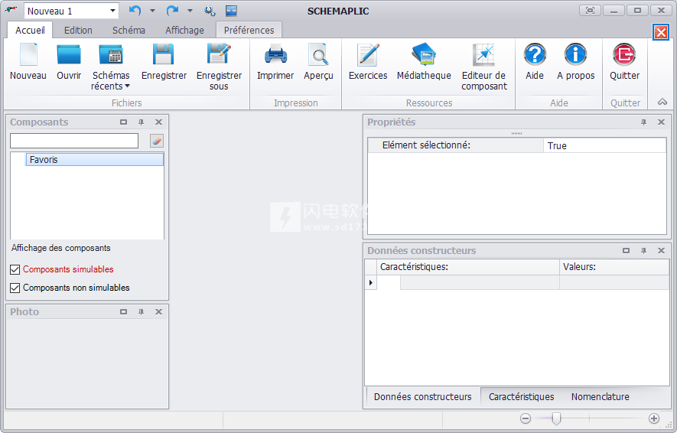Click True value of Elément sélectionné
The image size is (677, 433).
604,146
